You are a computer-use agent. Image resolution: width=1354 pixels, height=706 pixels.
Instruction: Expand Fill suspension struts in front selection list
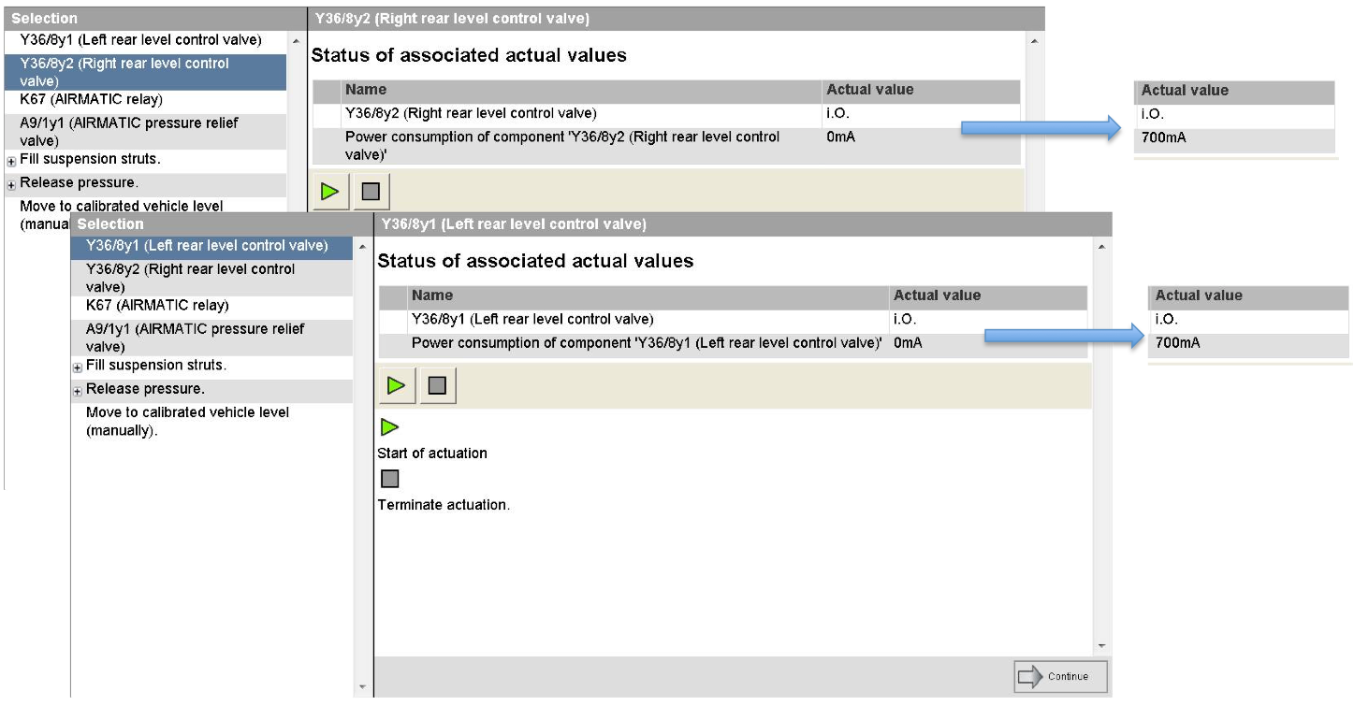coord(78,367)
